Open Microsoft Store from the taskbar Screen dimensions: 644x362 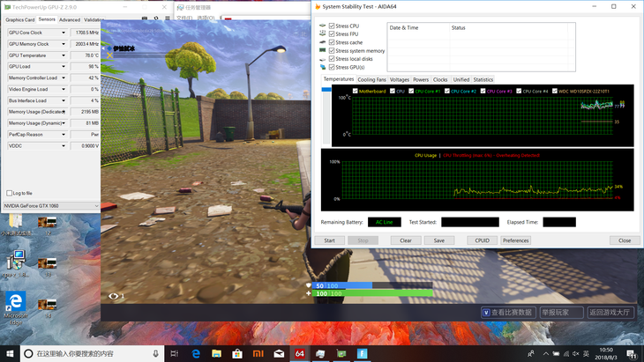point(237,353)
